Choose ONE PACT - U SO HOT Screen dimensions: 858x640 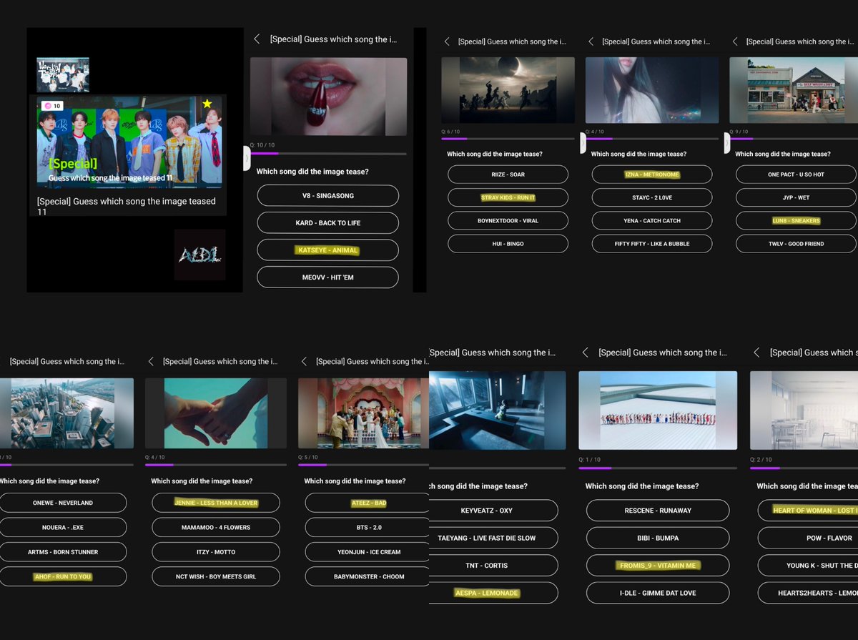(796, 174)
